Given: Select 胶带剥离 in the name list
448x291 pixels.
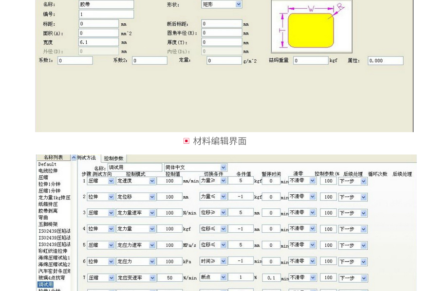Looking at the screenshot, I should point(48,211).
